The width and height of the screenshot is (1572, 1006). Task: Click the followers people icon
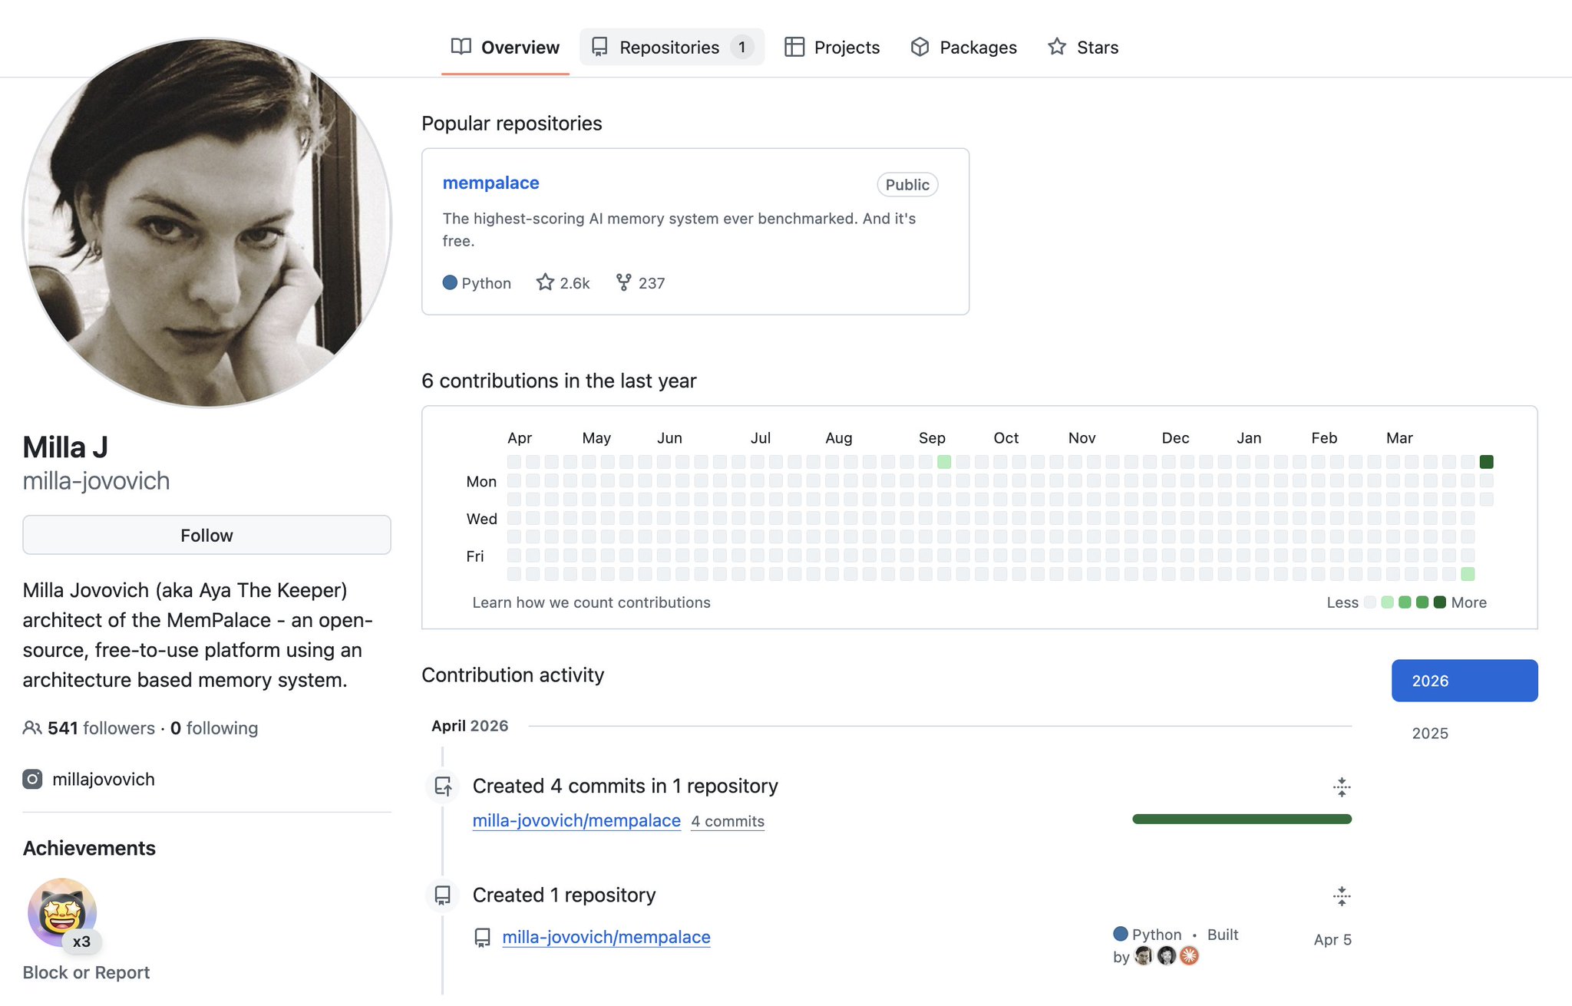click(32, 727)
